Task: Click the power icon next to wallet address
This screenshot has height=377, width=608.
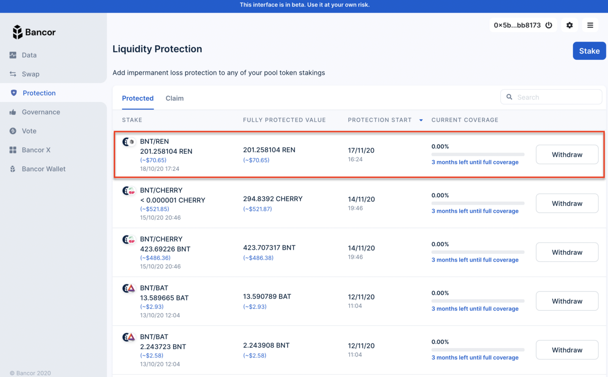Action: [549, 25]
